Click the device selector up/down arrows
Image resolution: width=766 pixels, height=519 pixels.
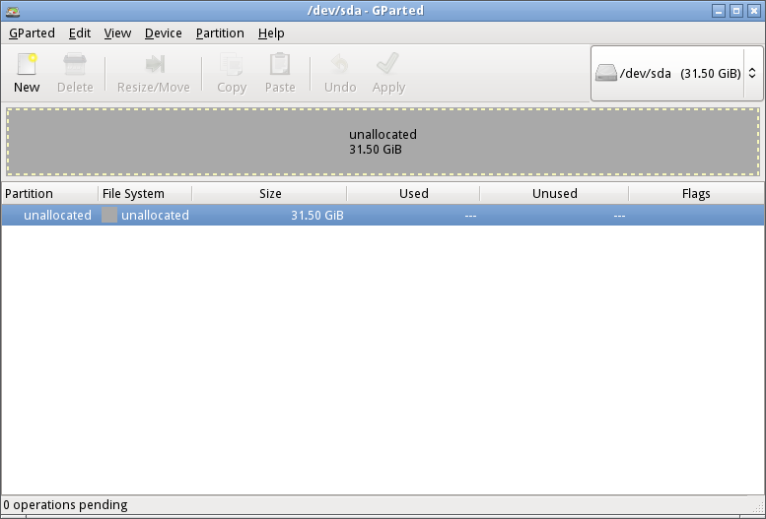(x=752, y=73)
